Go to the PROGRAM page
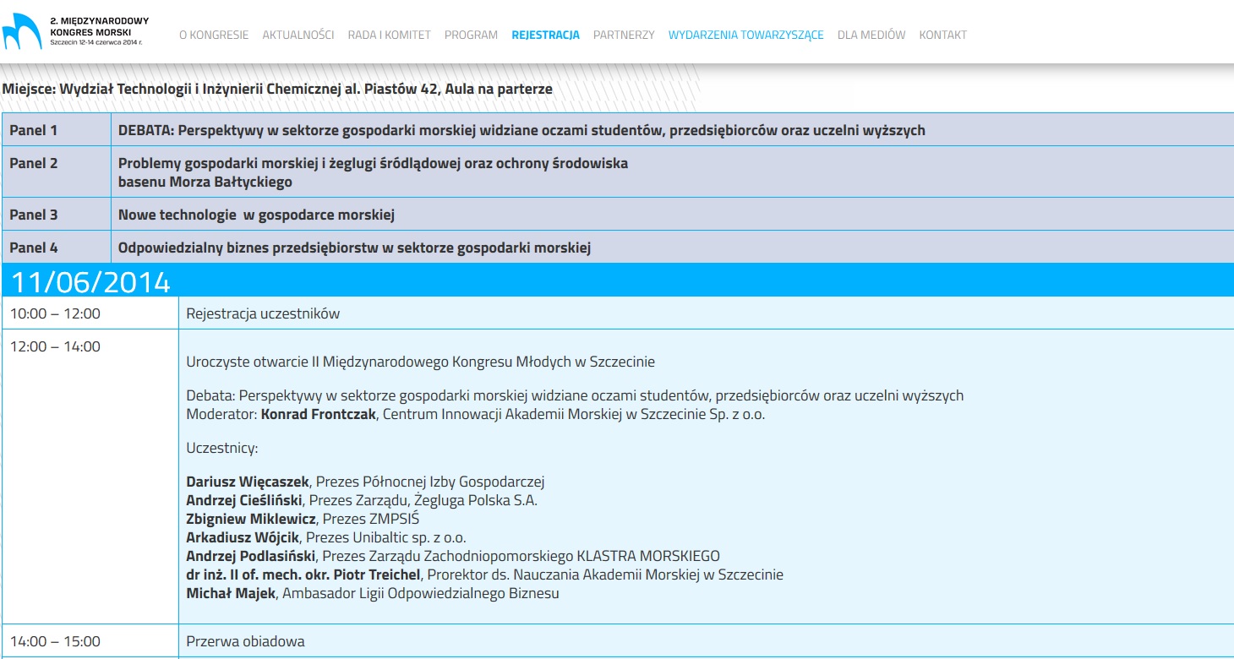The width and height of the screenshot is (1234, 659). pos(471,35)
